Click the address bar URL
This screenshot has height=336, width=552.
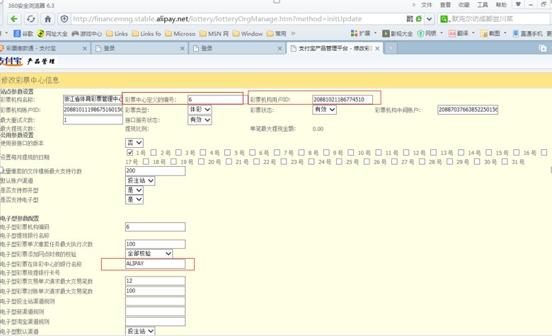click(x=217, y=18)
